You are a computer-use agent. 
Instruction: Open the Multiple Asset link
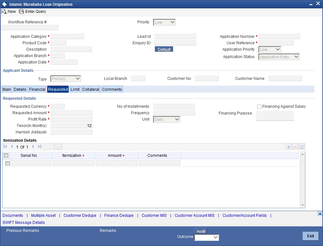pos(43,216)
